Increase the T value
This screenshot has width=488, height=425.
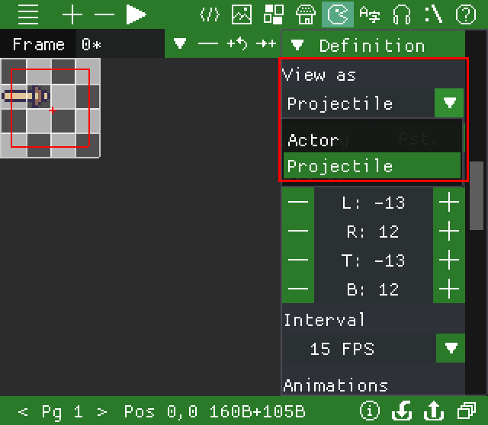(449, 260)
